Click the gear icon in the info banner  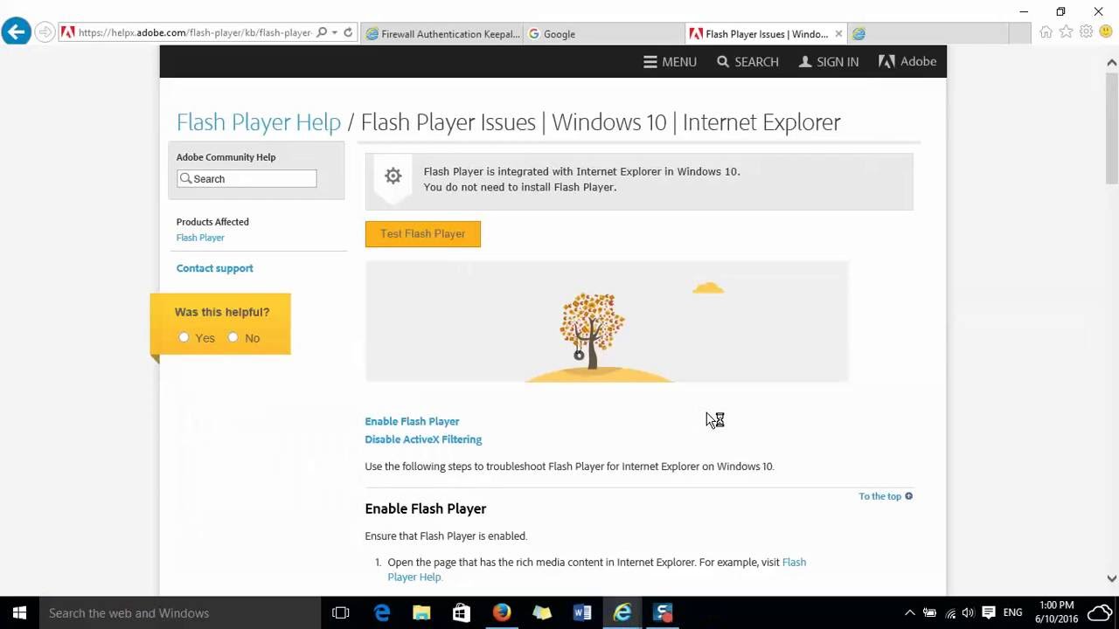pos(393,176)
